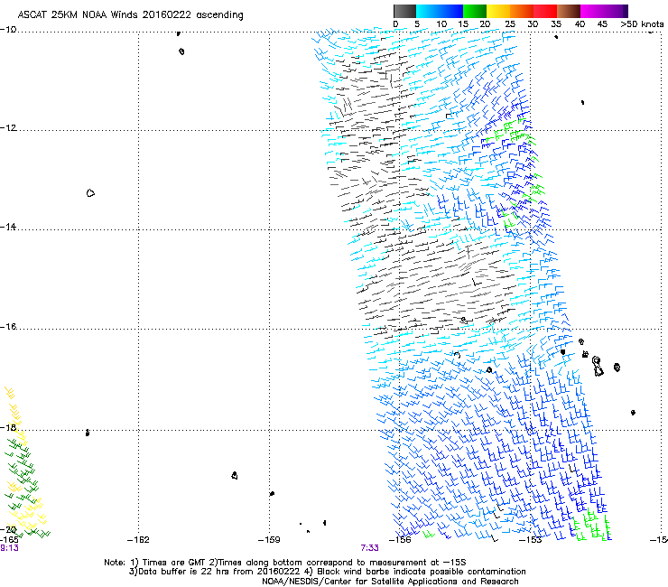
Task: Click the '-10' latitude axis label
Action: [x=8, y=30]
